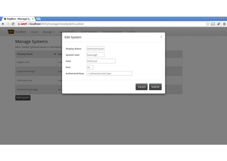Open the Home nav link
227x161 pixels.
click(34, 32)
